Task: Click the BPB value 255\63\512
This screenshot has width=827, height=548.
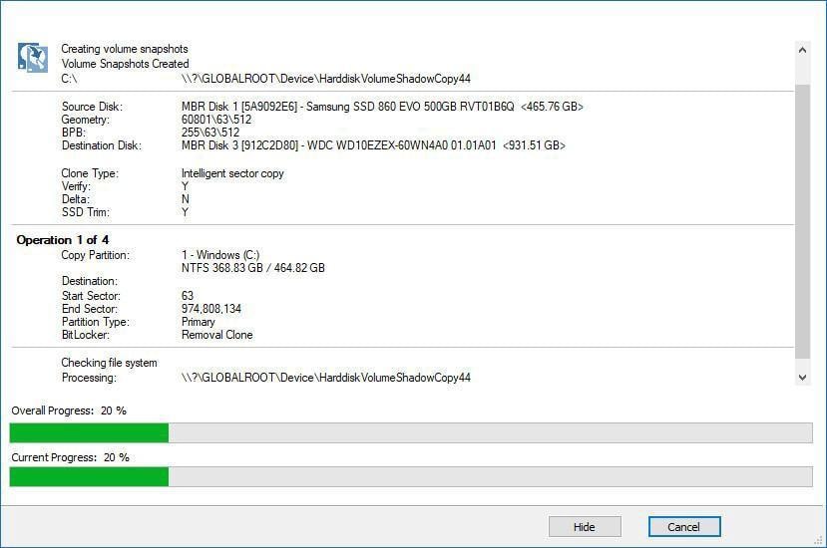Action: coord(210,133)
